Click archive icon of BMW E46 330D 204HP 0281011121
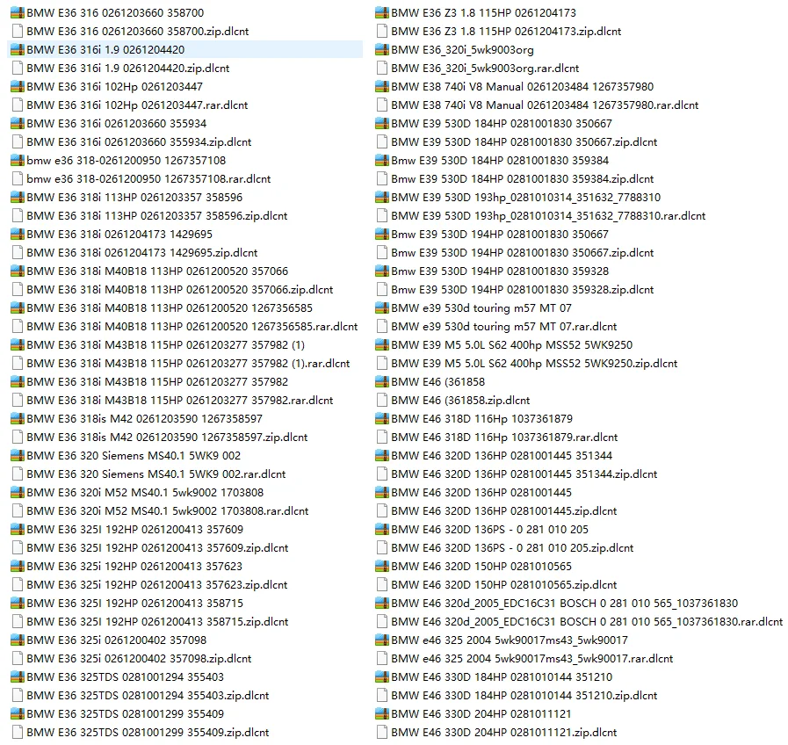Screen dimensions: 788x745 tap(382, 714)
